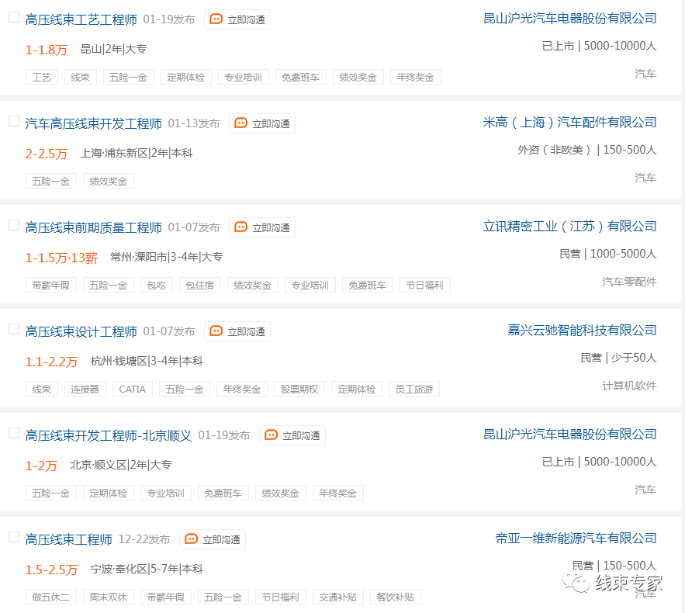
Task: Select the checkbox for 高压线束设计工程师
Action: point(13,328)
